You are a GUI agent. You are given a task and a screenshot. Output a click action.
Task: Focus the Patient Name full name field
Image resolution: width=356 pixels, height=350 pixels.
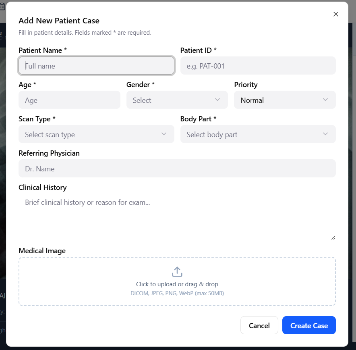tap(96, 66)
